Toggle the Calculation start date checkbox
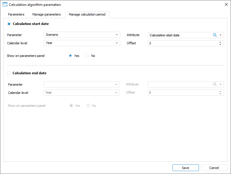 pos(9,24)
